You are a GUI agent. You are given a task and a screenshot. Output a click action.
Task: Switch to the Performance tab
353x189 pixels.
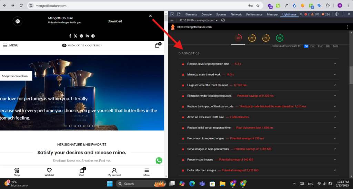click(254, 14)
